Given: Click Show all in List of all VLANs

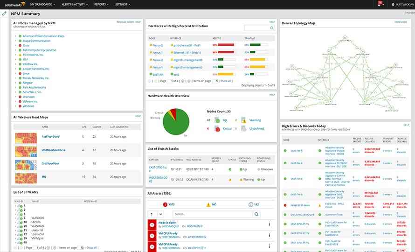Looking at the screenshot, I should tap(91, 247).
